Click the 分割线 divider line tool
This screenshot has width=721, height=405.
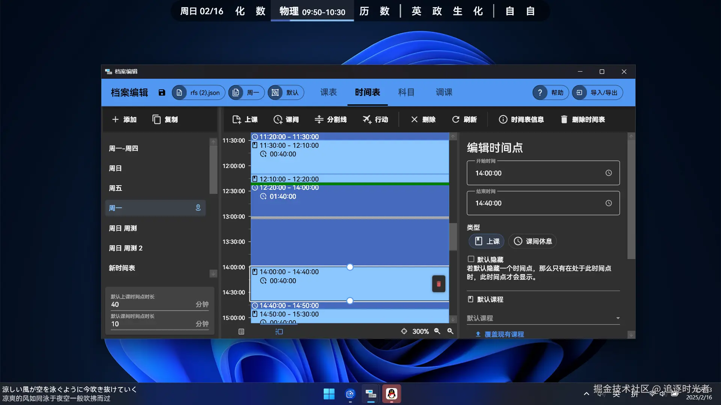click(x=330, y=119)
